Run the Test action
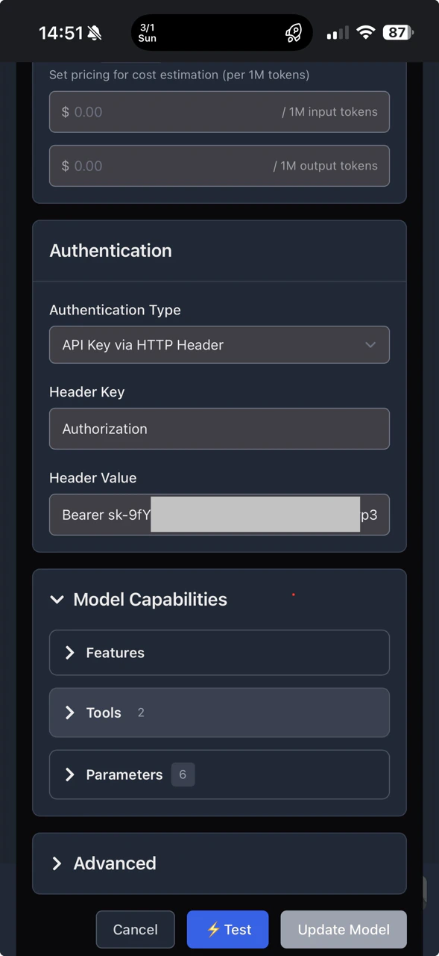The width and height of the screenshot is (439, 956). (228, 929)
